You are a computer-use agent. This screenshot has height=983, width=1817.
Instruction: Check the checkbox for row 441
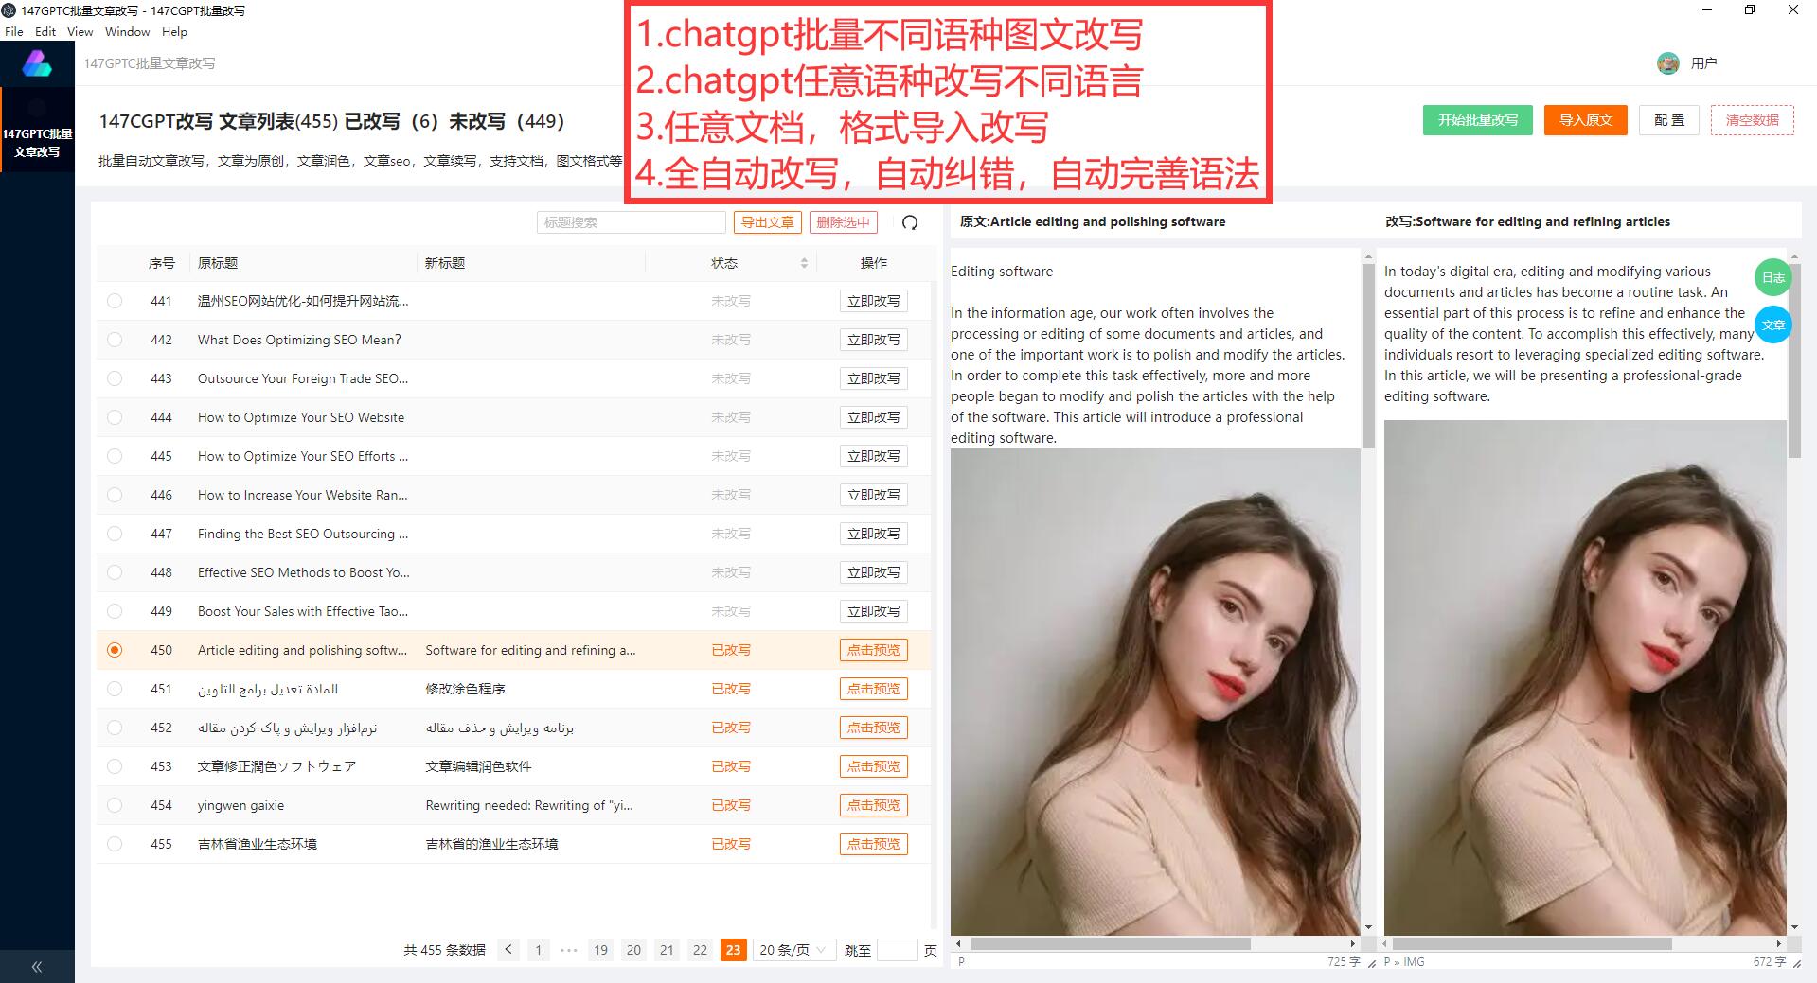(115, 300)
